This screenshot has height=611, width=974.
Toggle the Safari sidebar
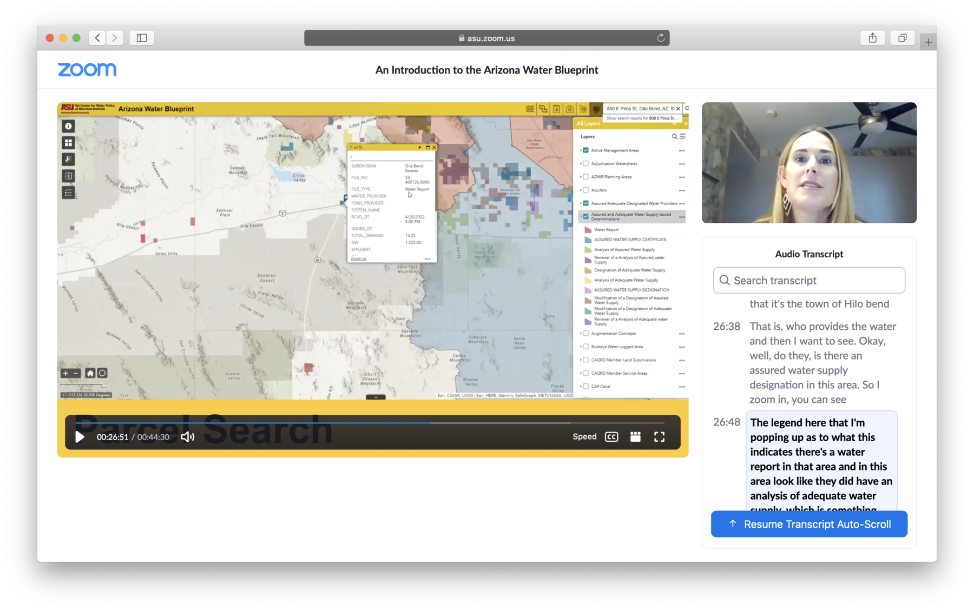pos(142,38)
